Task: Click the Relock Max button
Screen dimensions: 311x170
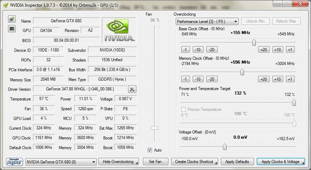Action: (286, 21)
